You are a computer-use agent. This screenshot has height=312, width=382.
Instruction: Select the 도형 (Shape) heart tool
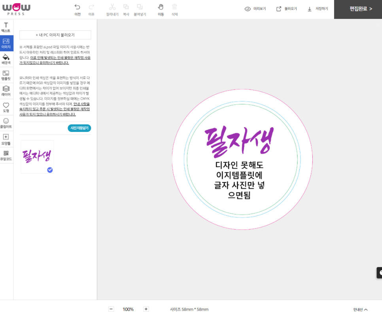click(6, 107)
